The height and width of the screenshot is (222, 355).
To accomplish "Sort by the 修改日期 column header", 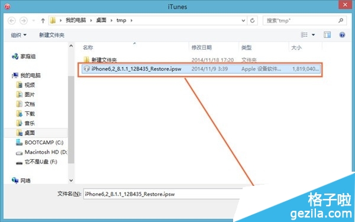I will (202, 47).
